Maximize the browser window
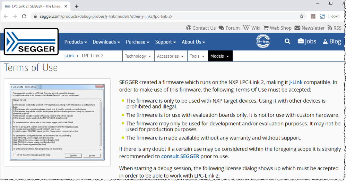The image size is (346, 181). pos(331,3)
